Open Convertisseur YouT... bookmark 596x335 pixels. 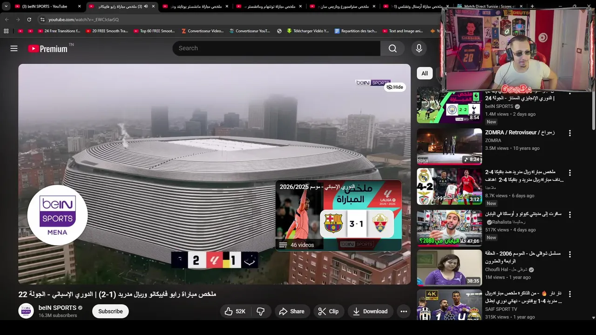point(250,31)
